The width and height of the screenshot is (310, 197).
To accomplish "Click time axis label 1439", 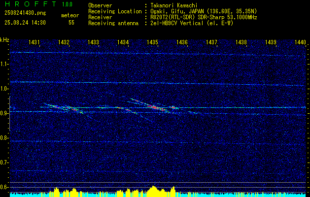I will 271,42.
